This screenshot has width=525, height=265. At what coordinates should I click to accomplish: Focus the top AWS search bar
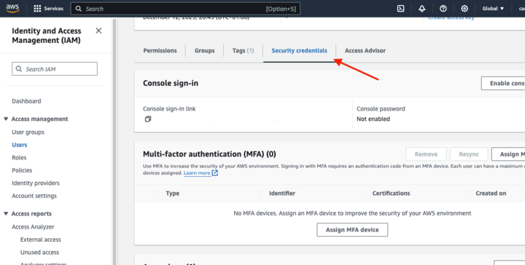pos(185,9)
